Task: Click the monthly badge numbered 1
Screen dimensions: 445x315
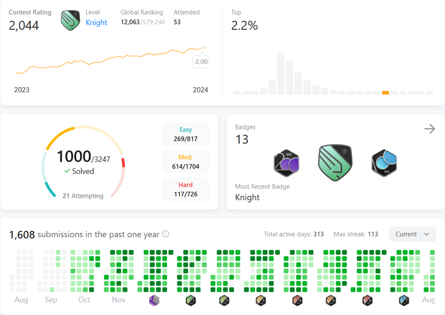Action: point(190,300)
